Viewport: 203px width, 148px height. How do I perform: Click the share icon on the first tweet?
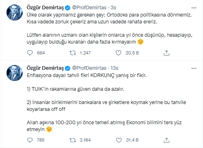coord(167,53)
